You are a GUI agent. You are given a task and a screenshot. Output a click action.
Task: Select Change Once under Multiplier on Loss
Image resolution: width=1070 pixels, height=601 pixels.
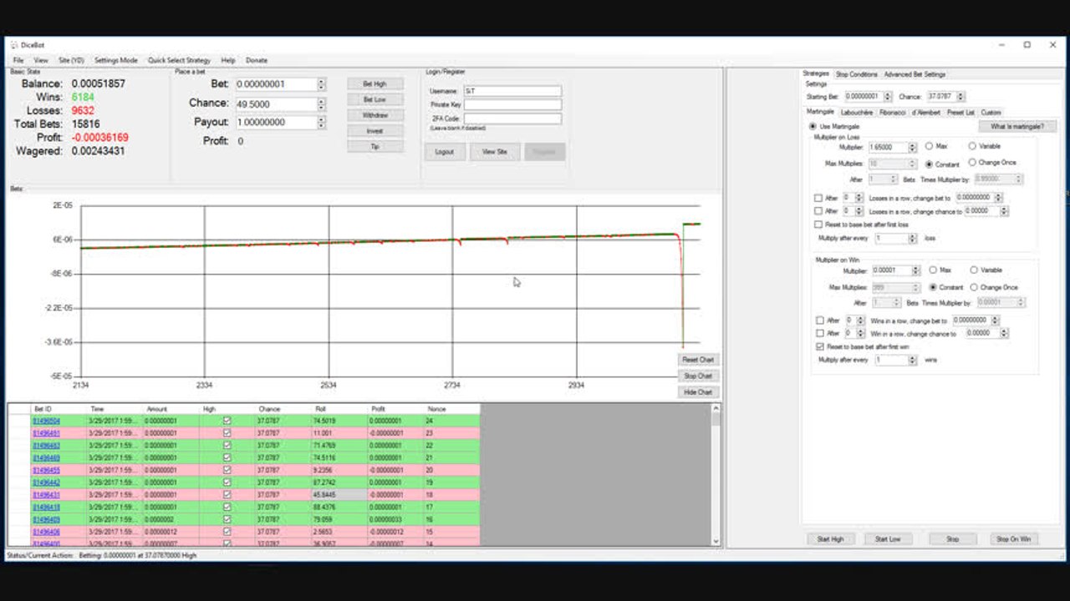pos(972,163)
